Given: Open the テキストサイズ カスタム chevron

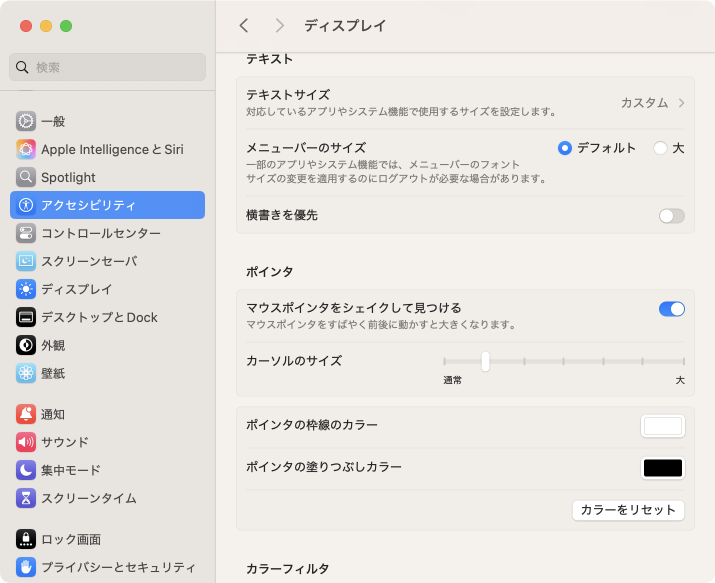Looking at the screenshot, I should [681, 103].
